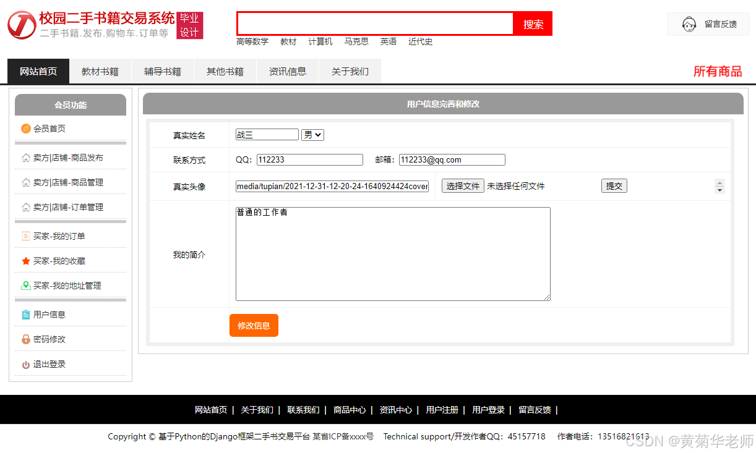756x453 pixels.
Task: Open the gender dropdown showing 男
Action: 312,135
